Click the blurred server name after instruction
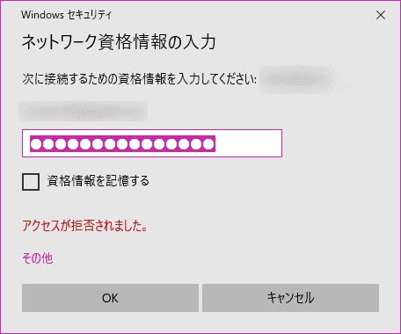The width and height of the screenshot is (401, 334). coord(303,79)
